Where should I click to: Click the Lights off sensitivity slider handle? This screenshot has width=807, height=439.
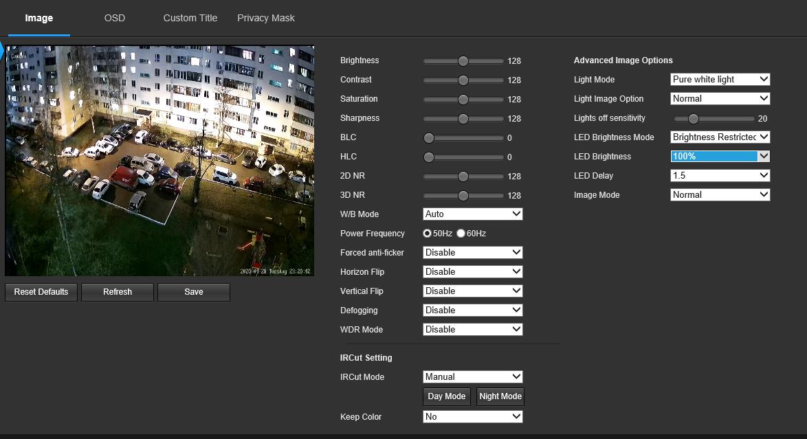point(693,119)
